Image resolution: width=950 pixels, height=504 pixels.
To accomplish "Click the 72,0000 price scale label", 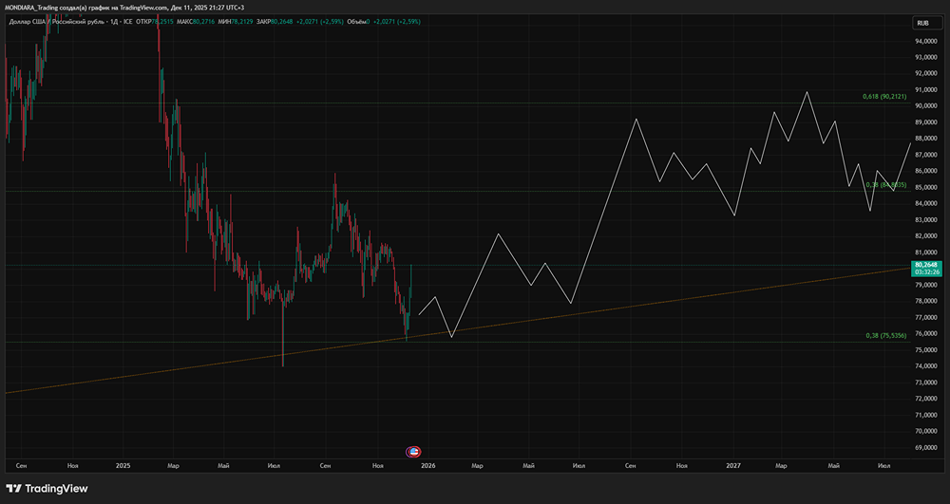I will tap(927, 399).
